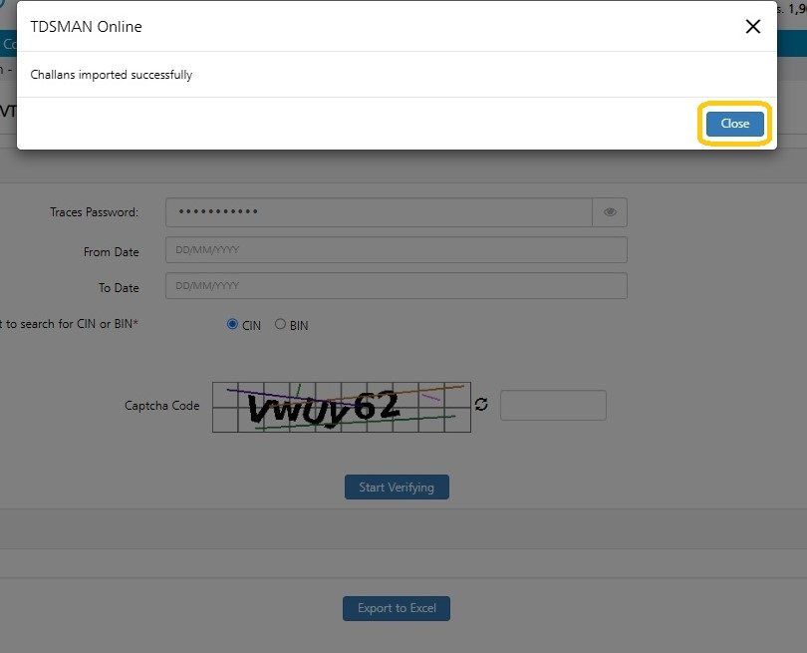The height and width of the screenshot is (653, 807).
Task: Click the 'Challans imported successfully' message
Action: (x=112, y=75)
